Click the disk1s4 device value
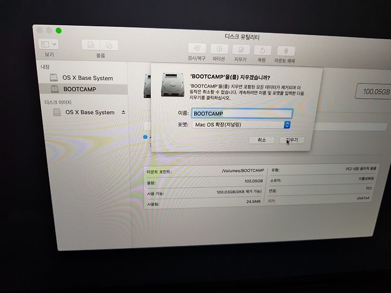The image size is (391, 293). coord(363,198)
